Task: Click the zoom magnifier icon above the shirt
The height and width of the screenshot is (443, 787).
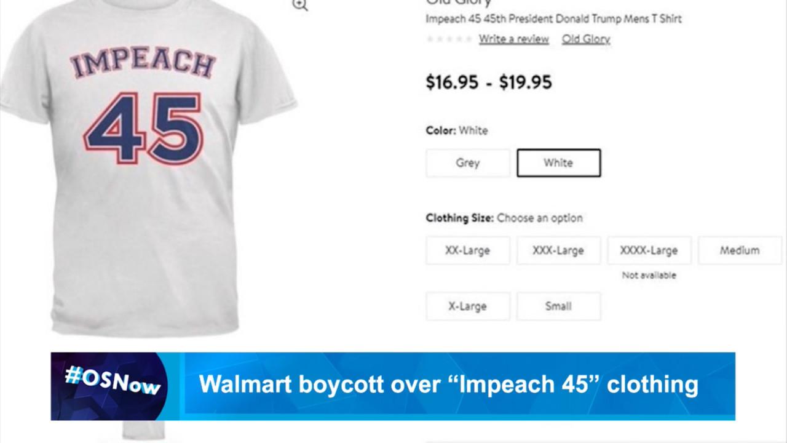Action: coord(300,6)
